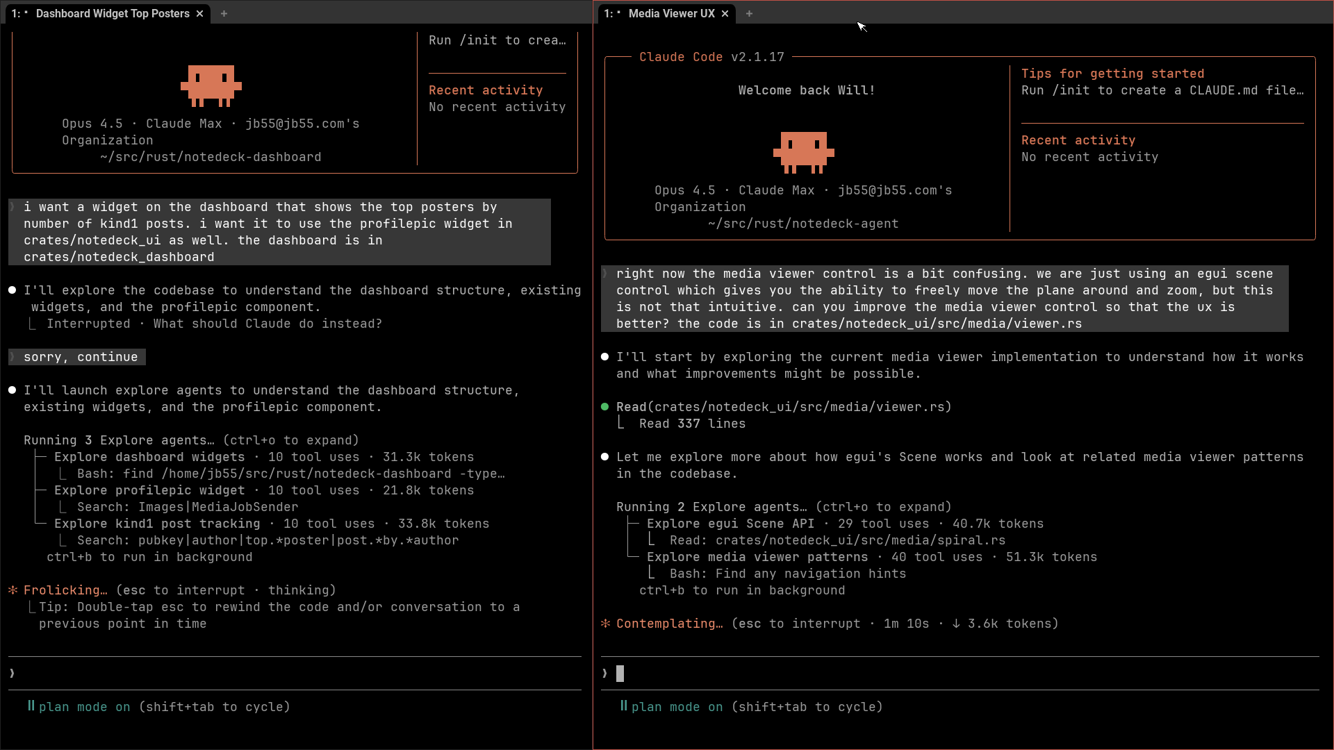Click the orange Frolicking spinner asterisk
Screen dimensions: 1334x750
click(x=13, y=590)
